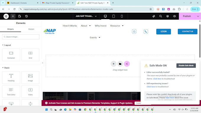Click first 'Click here' troubleshoot link

[157, 79]
